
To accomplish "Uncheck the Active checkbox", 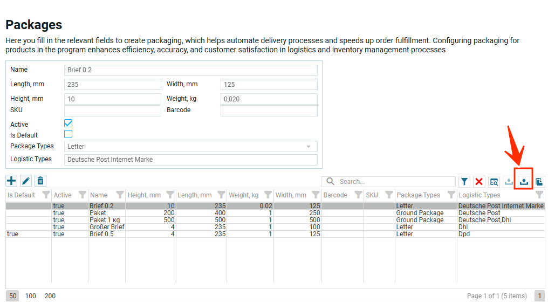I will [x=68, y=123].
